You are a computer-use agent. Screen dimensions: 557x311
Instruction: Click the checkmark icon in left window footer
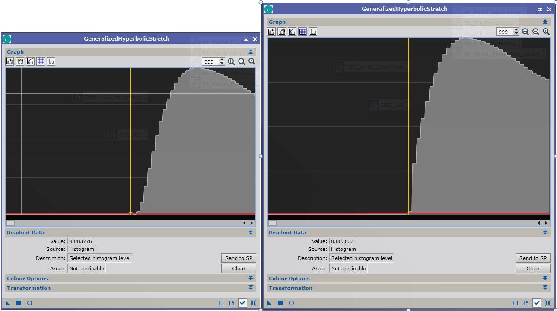pyautogui.click(x=242, y=303)
